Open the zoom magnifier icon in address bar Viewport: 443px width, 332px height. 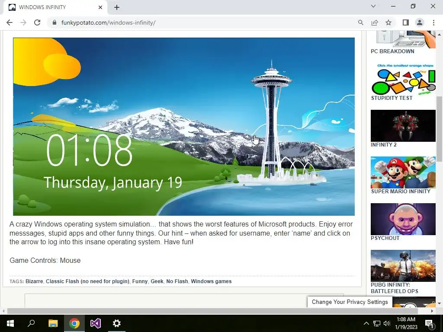[x=360, y=22]
